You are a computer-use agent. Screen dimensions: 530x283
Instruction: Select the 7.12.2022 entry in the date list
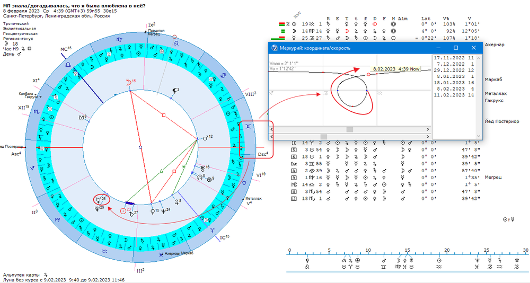coord(454,64)
